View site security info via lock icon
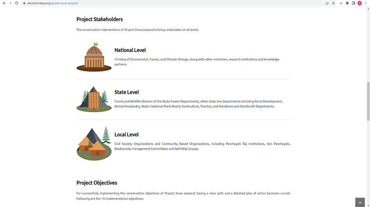370x207 pixels. [x=24, y=3]
